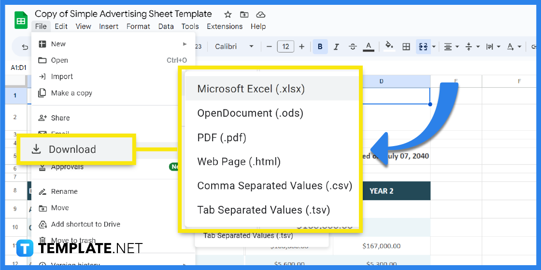Open the Insert menu

pos(109,26)
